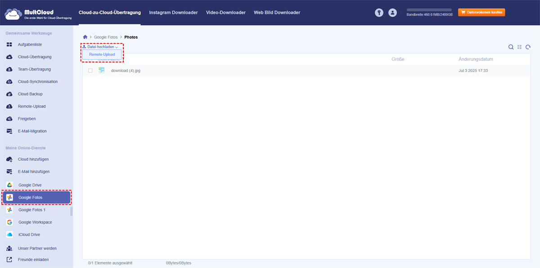Image resolution: width=540 pixels, height=268 pixels.
Task: Open the Remote-Upload sidebar tool
Action: pyautogui.click(x=31, y=107)
